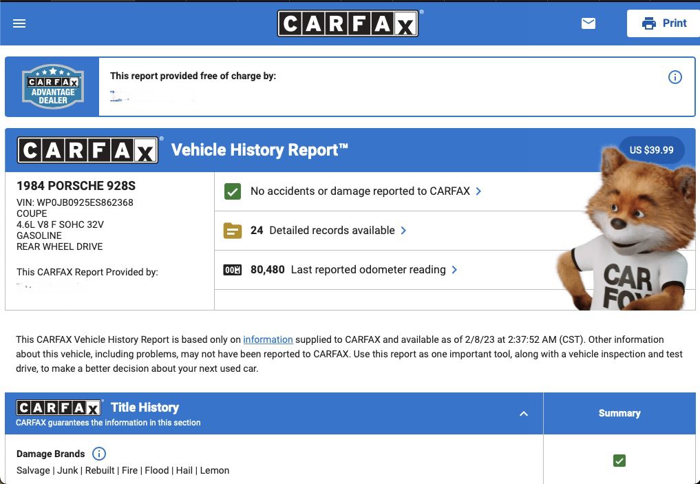Collapse the Title History section
This screenshot has height=484, width=700.
524,414
